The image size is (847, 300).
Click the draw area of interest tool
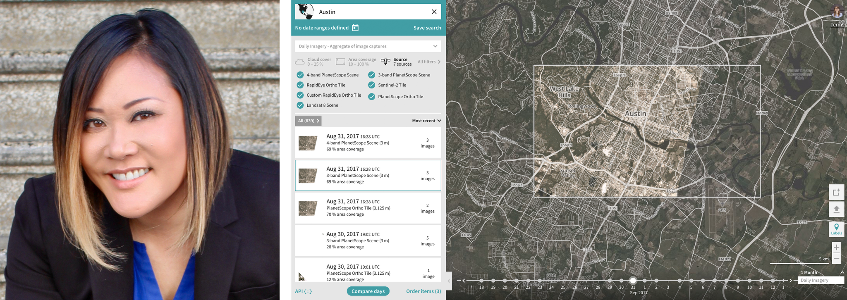pos(836,192)
